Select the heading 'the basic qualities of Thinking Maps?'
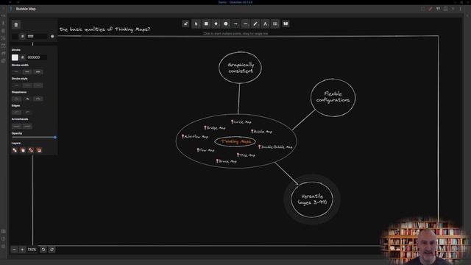The width and height of the screenshot is (471, 265). tap(105, 29)
